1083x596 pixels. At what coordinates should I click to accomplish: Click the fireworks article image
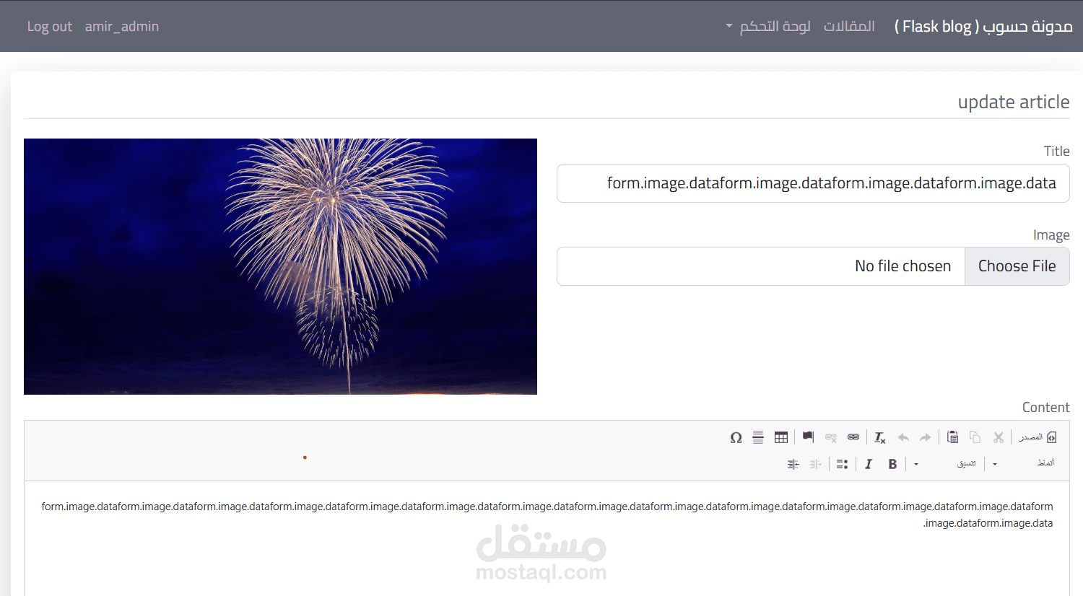[280, 266]
